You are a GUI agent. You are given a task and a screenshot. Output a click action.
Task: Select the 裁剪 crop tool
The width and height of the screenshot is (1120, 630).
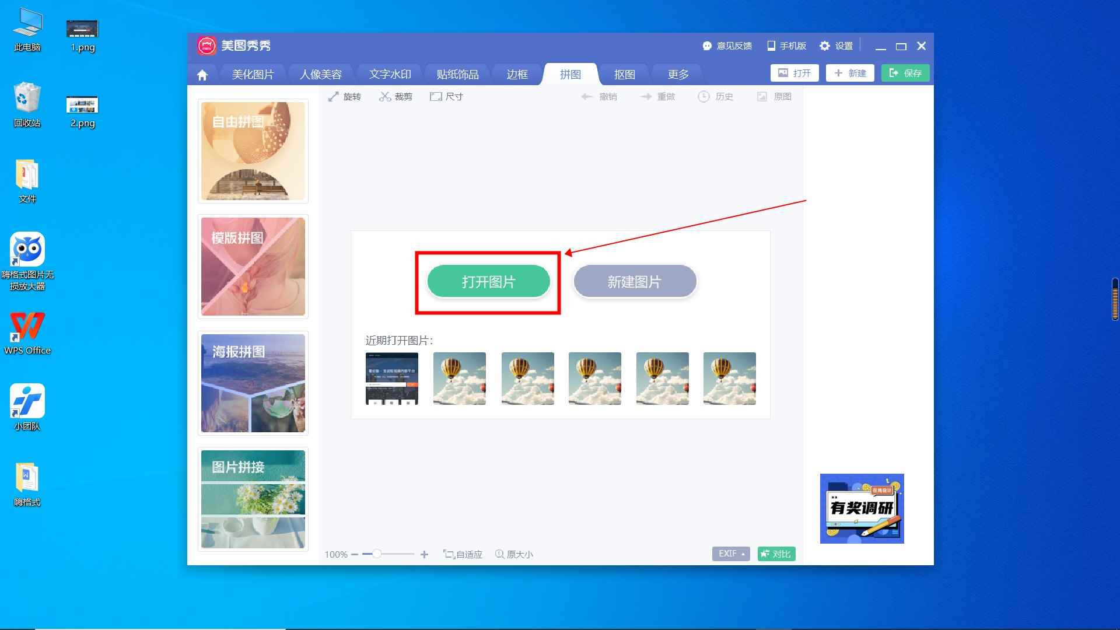coord(395,96)
